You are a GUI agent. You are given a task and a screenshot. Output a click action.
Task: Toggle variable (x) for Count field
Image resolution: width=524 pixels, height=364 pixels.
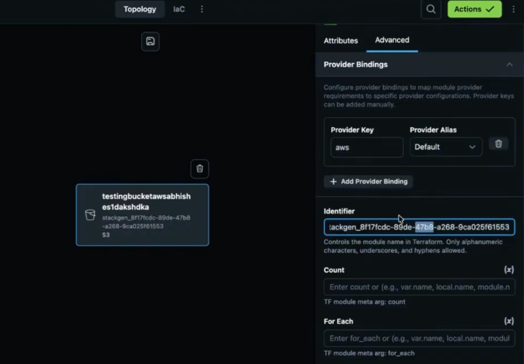point(509,269)
